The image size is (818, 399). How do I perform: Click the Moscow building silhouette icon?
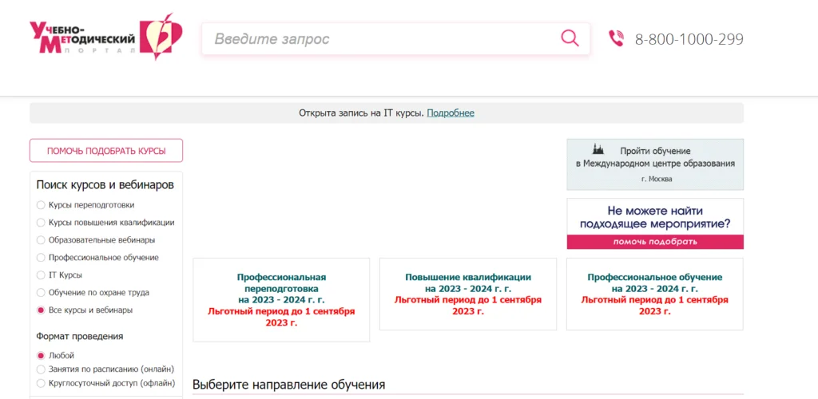pyautogui.click(x=598, y=149)
